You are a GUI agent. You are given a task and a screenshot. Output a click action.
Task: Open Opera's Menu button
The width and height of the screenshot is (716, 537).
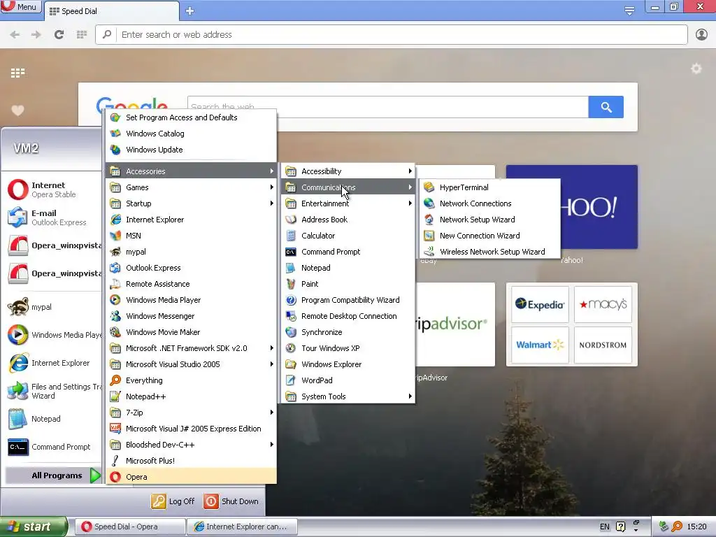tap(20, 7)
